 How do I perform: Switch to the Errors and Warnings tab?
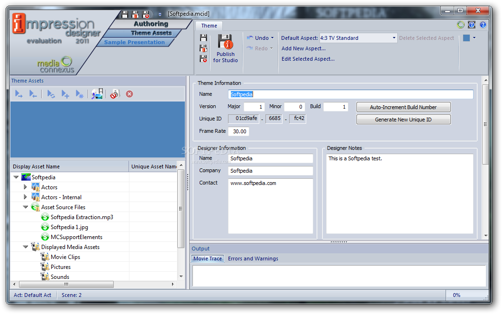click(253, 259)
